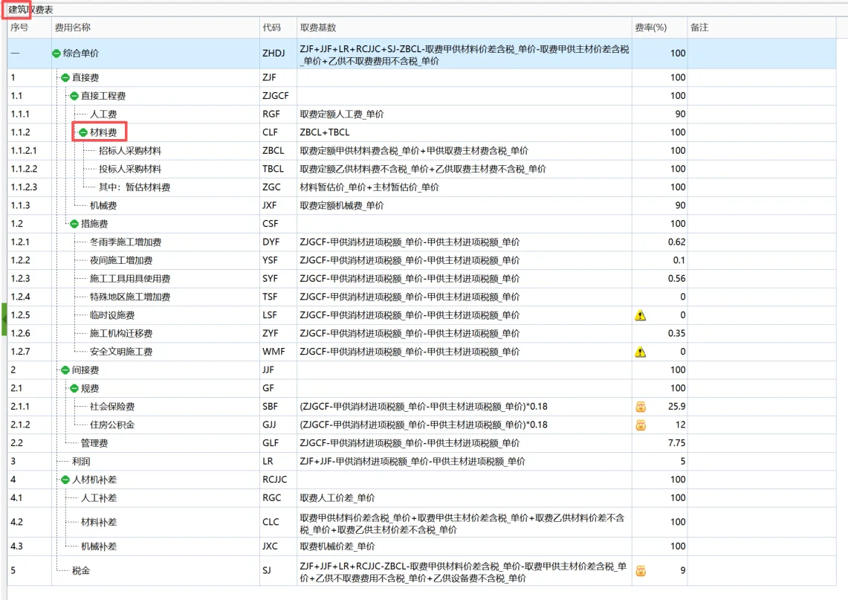Click the 序号 column header
Viewport: 848px width, 600px height.
[x=30, y=27]
